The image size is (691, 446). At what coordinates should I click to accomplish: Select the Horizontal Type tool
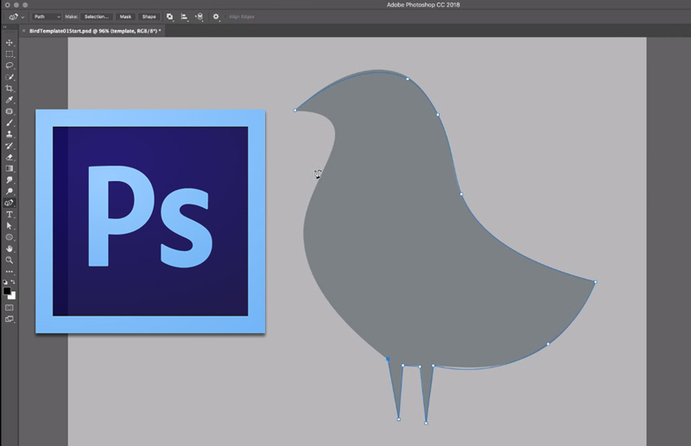click(10, 215)
